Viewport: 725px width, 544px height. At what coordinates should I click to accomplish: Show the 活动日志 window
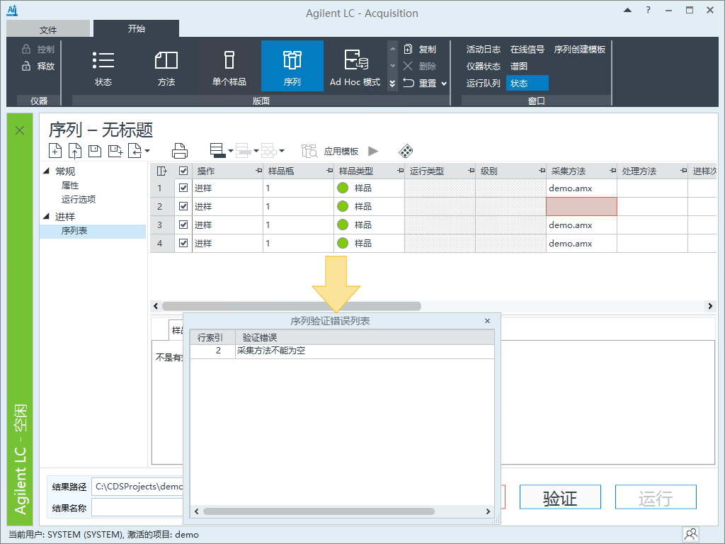(483, 49)
